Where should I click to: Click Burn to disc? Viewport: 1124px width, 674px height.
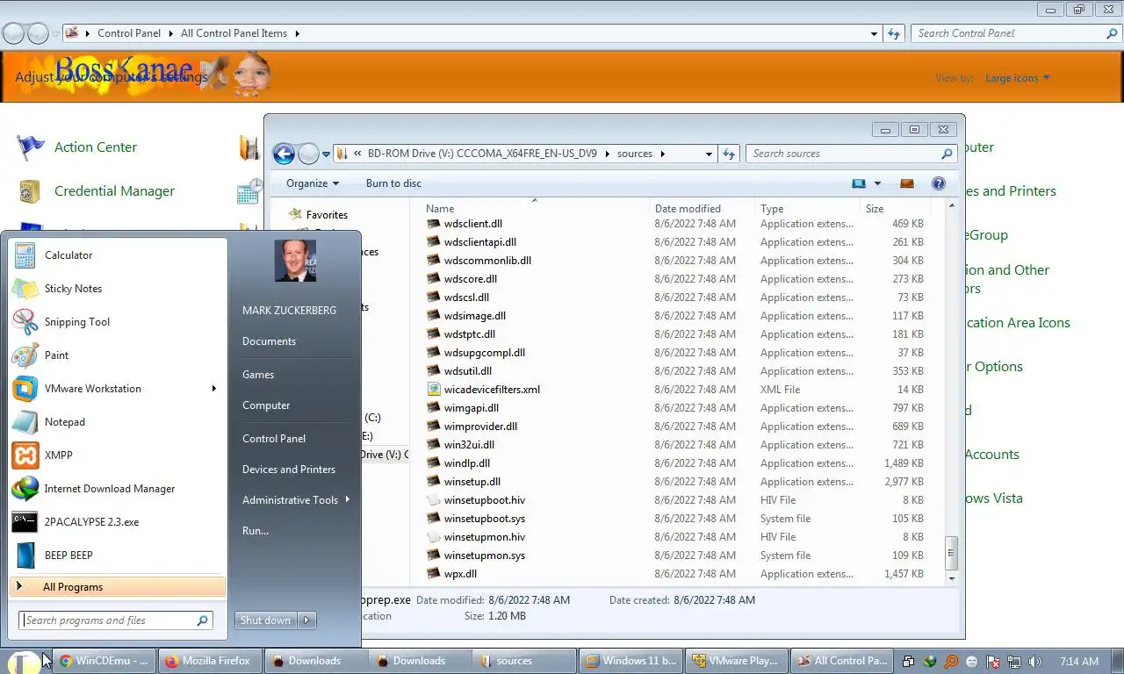(393, 183)
